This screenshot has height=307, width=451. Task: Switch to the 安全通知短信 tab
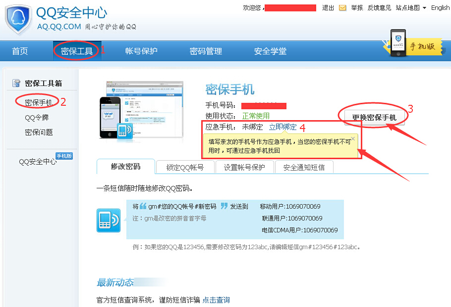coord(304,167)
